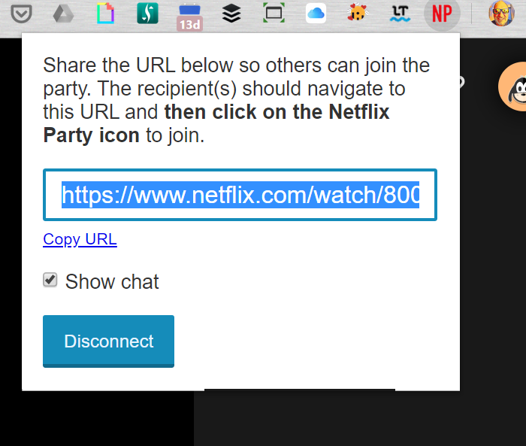Open the blue cloud extension icon
Screen dimensions: 526x446
tap(316, 13)
